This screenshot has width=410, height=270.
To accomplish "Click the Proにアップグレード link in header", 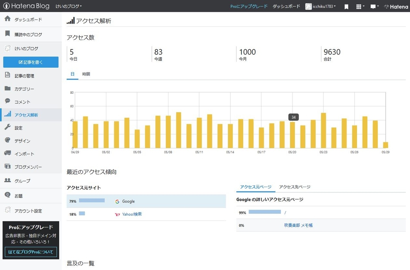I will pos(249,6).
